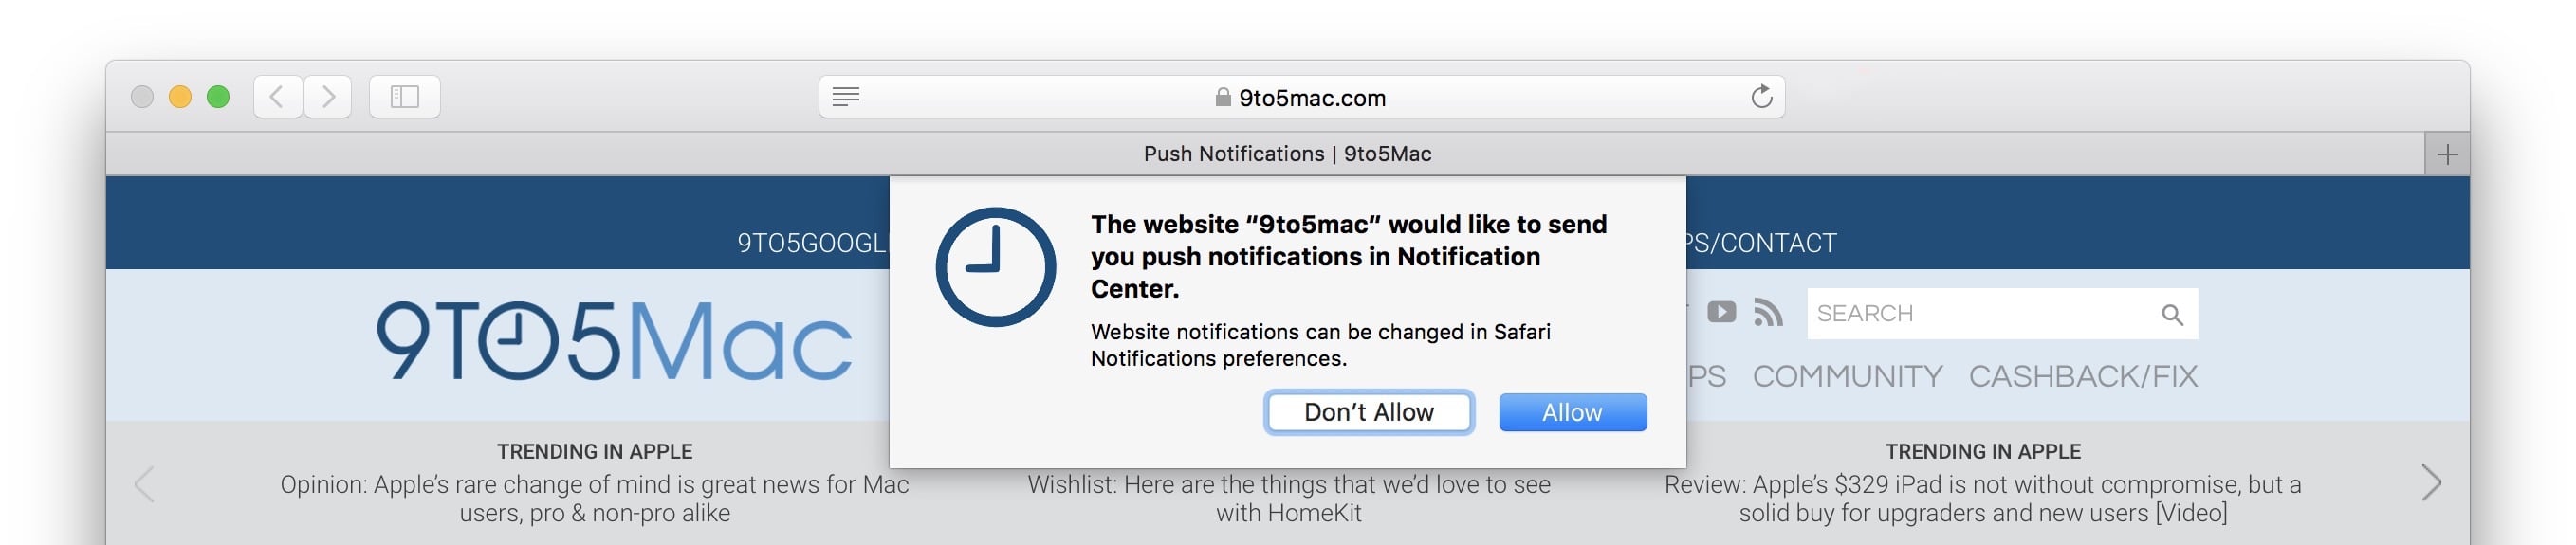Screen dimensions: 2576x545
Task: Open Reader view icon in address bar
Action: pos(846,97)
